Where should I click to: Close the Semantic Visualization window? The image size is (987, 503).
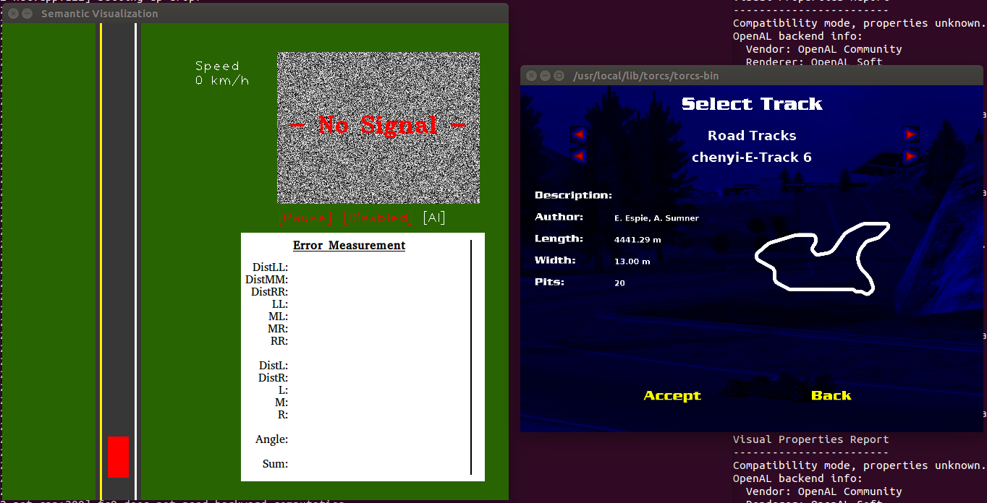pyautogui.click(x=12, y=14)
